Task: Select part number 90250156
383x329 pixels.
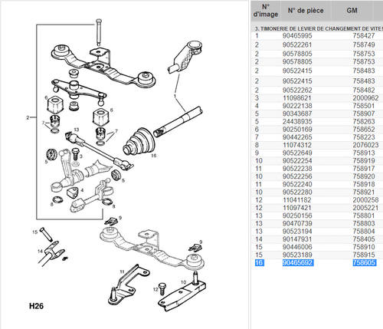Action: [297, 215]
